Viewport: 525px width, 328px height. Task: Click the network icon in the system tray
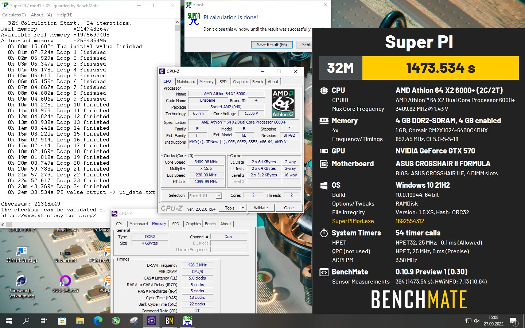tap(468, 321)
